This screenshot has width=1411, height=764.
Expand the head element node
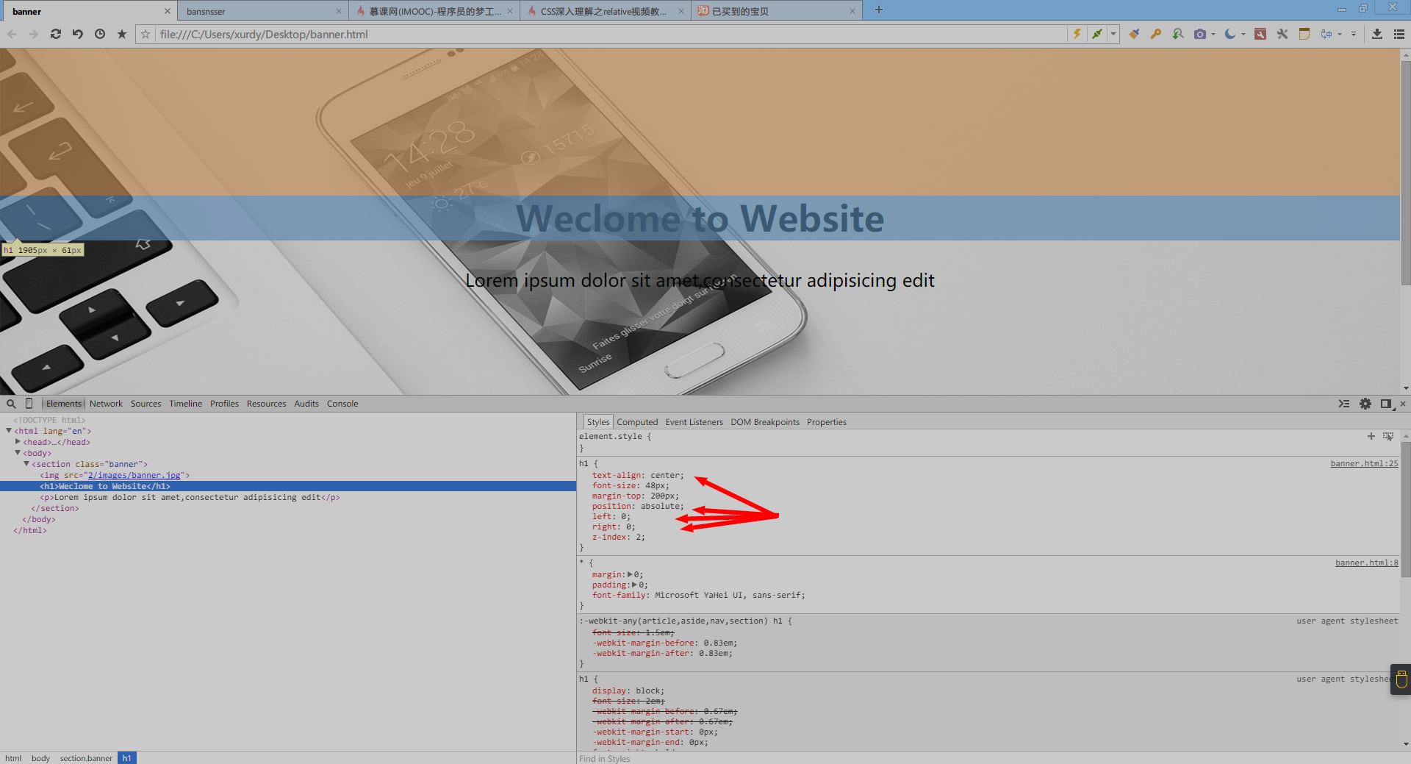coord(18,442)
